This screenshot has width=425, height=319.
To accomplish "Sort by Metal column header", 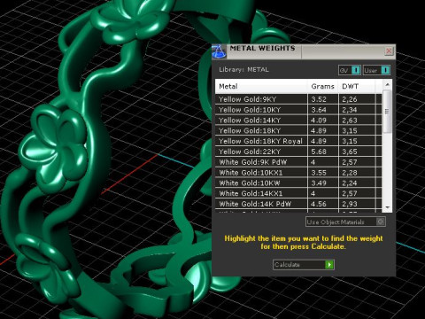I will (261, 86).
